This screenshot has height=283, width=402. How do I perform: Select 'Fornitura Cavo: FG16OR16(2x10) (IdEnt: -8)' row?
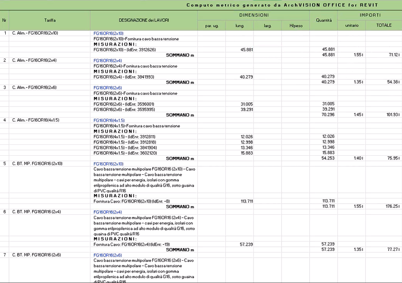[131, 201]
